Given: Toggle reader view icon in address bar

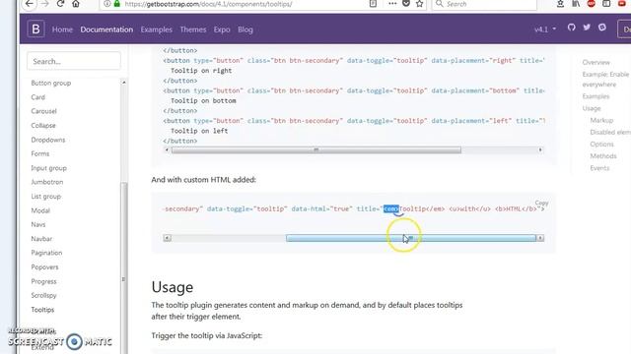Looking at the screenshot, I should pyautogui.click(x=373, y=4).
